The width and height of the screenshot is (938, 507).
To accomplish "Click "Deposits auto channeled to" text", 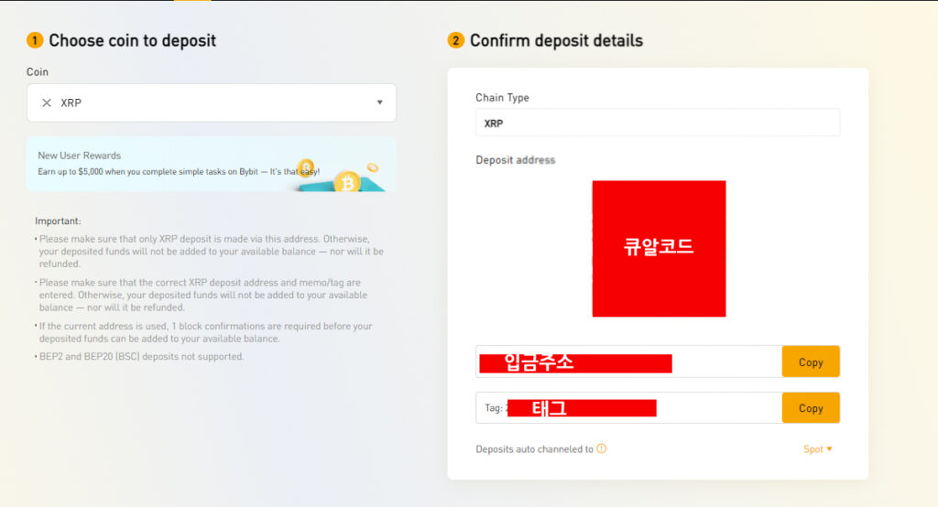I will coord(534,449).
